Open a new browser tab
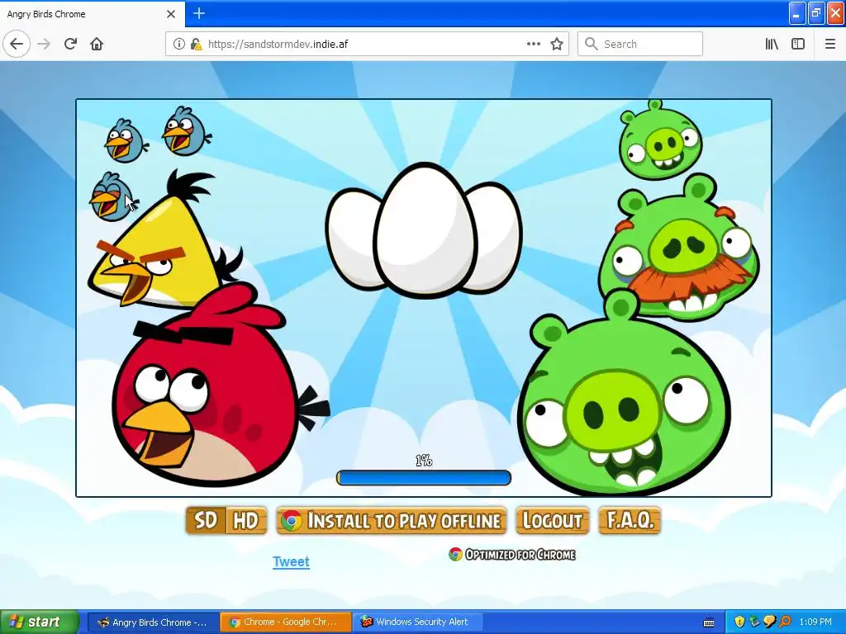This screenshot has width=846, height=634. [x=199, y=13]
